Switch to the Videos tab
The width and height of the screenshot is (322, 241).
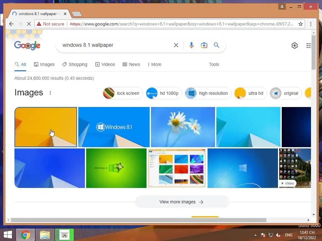point(105,64)
